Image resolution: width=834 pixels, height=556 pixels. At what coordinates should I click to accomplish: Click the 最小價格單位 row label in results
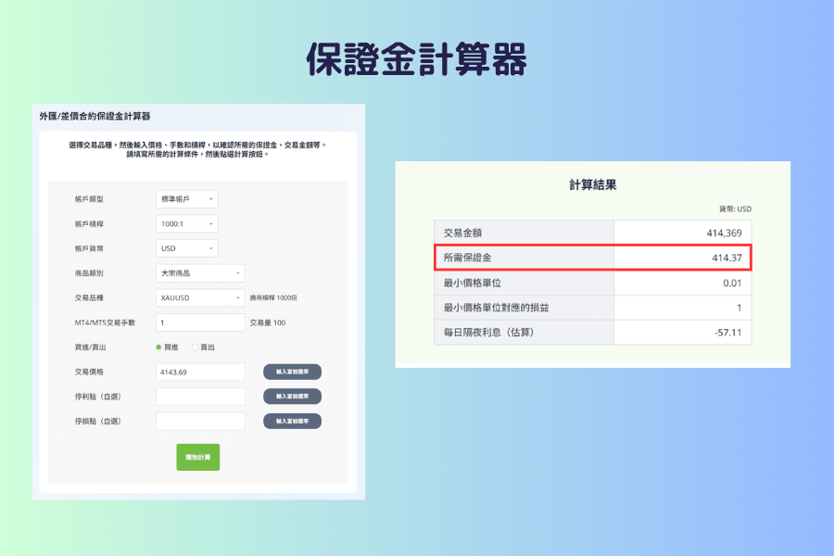472,283
